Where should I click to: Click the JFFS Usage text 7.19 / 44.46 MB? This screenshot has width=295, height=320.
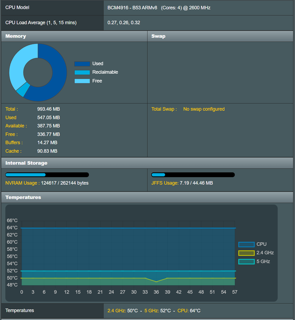[196, 183]
